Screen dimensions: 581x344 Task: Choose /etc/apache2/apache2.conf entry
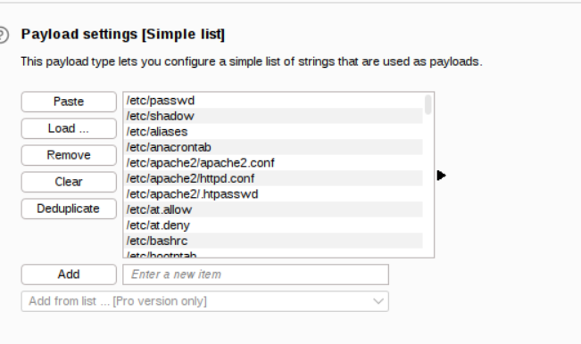(x=274, y=163)
